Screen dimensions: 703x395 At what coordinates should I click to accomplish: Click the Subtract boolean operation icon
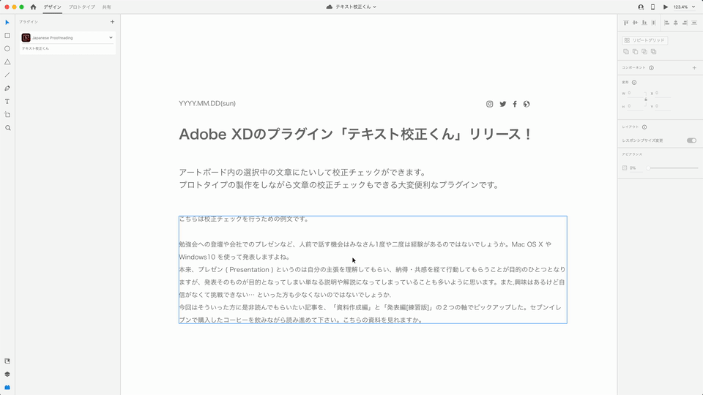tap(636, 51)
